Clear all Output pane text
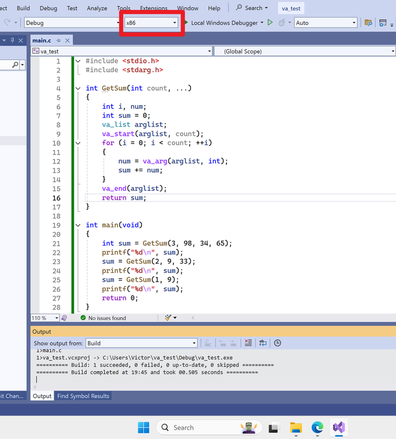The width and height of the screenshot is (396, 439). click(248, 343)
